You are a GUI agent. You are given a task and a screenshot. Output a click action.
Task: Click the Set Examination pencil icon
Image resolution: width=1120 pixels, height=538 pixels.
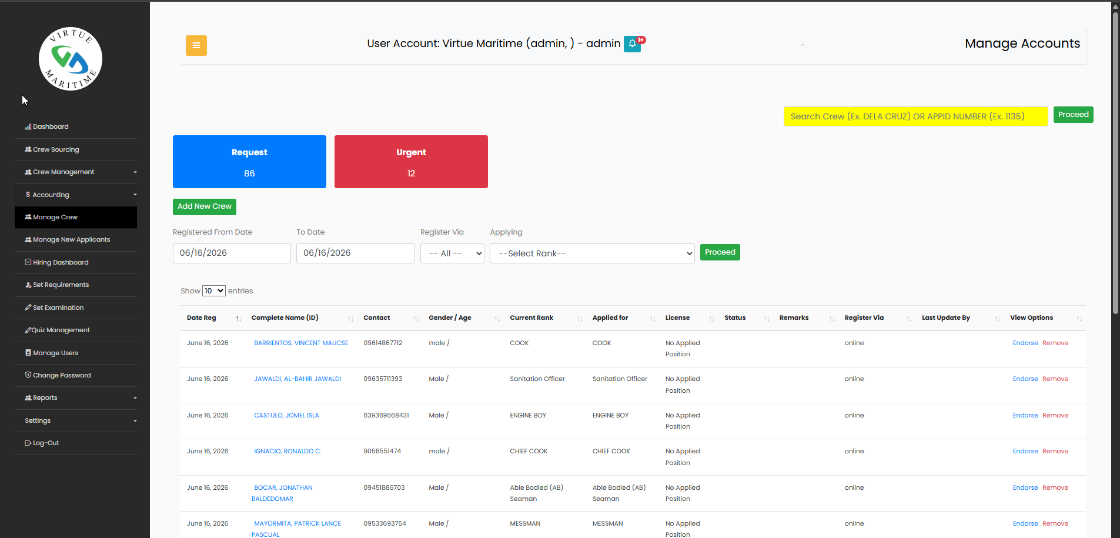tap(28, 308)
